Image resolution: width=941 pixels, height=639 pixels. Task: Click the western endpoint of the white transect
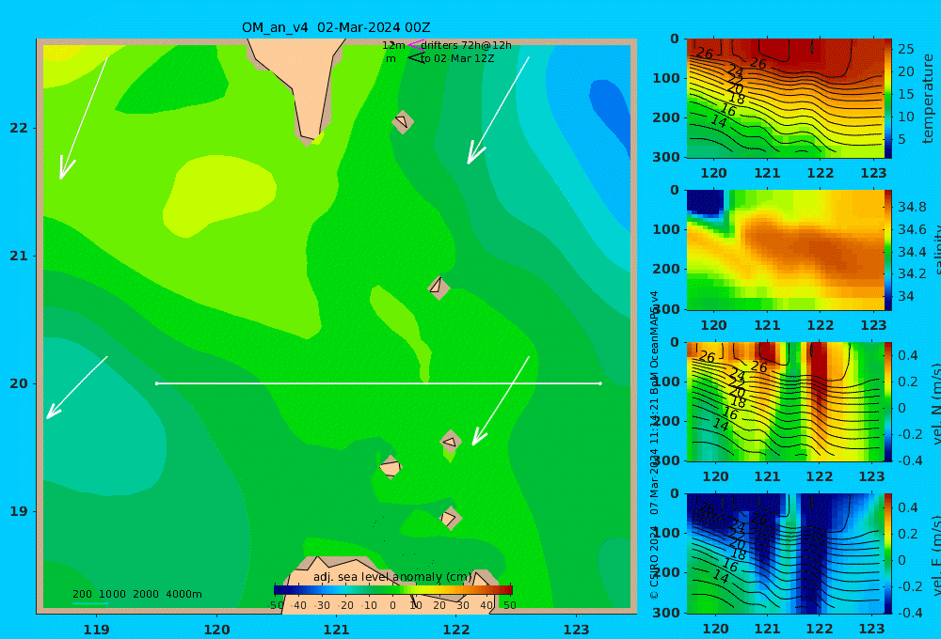point(156,383)
